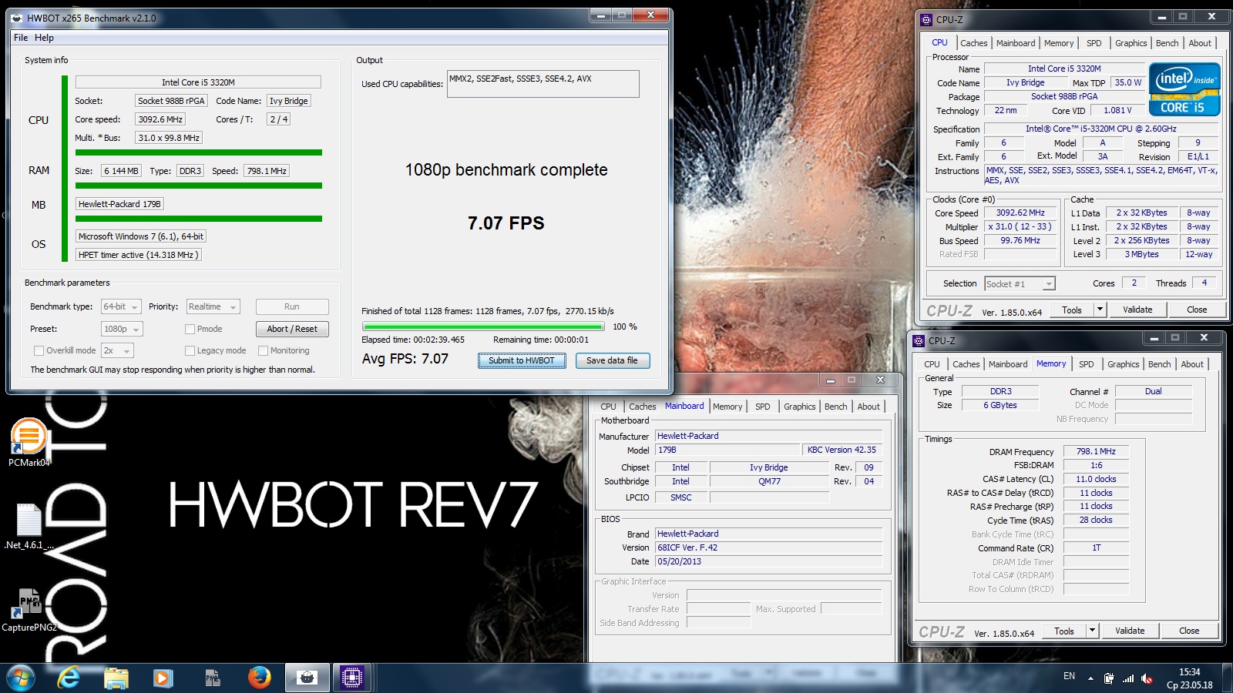Click the Run button
This screenshot has height=693, width=1233.
click(x=292, y=306)
